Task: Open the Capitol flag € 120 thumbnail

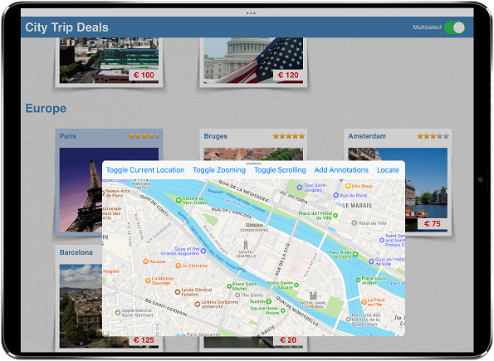Action: 253,60
